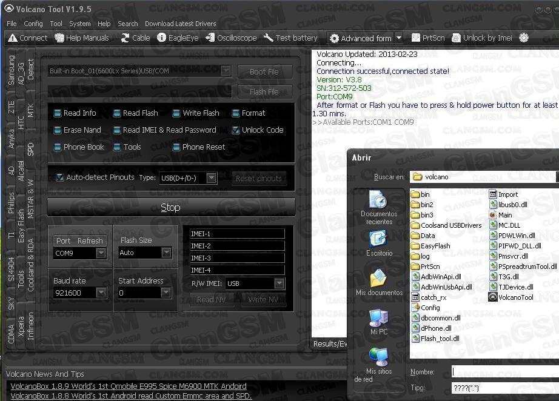The image size is (559, 401).
Task: Expand the Flash Size Auto dropdown
Action: click(x=167, y=253)
